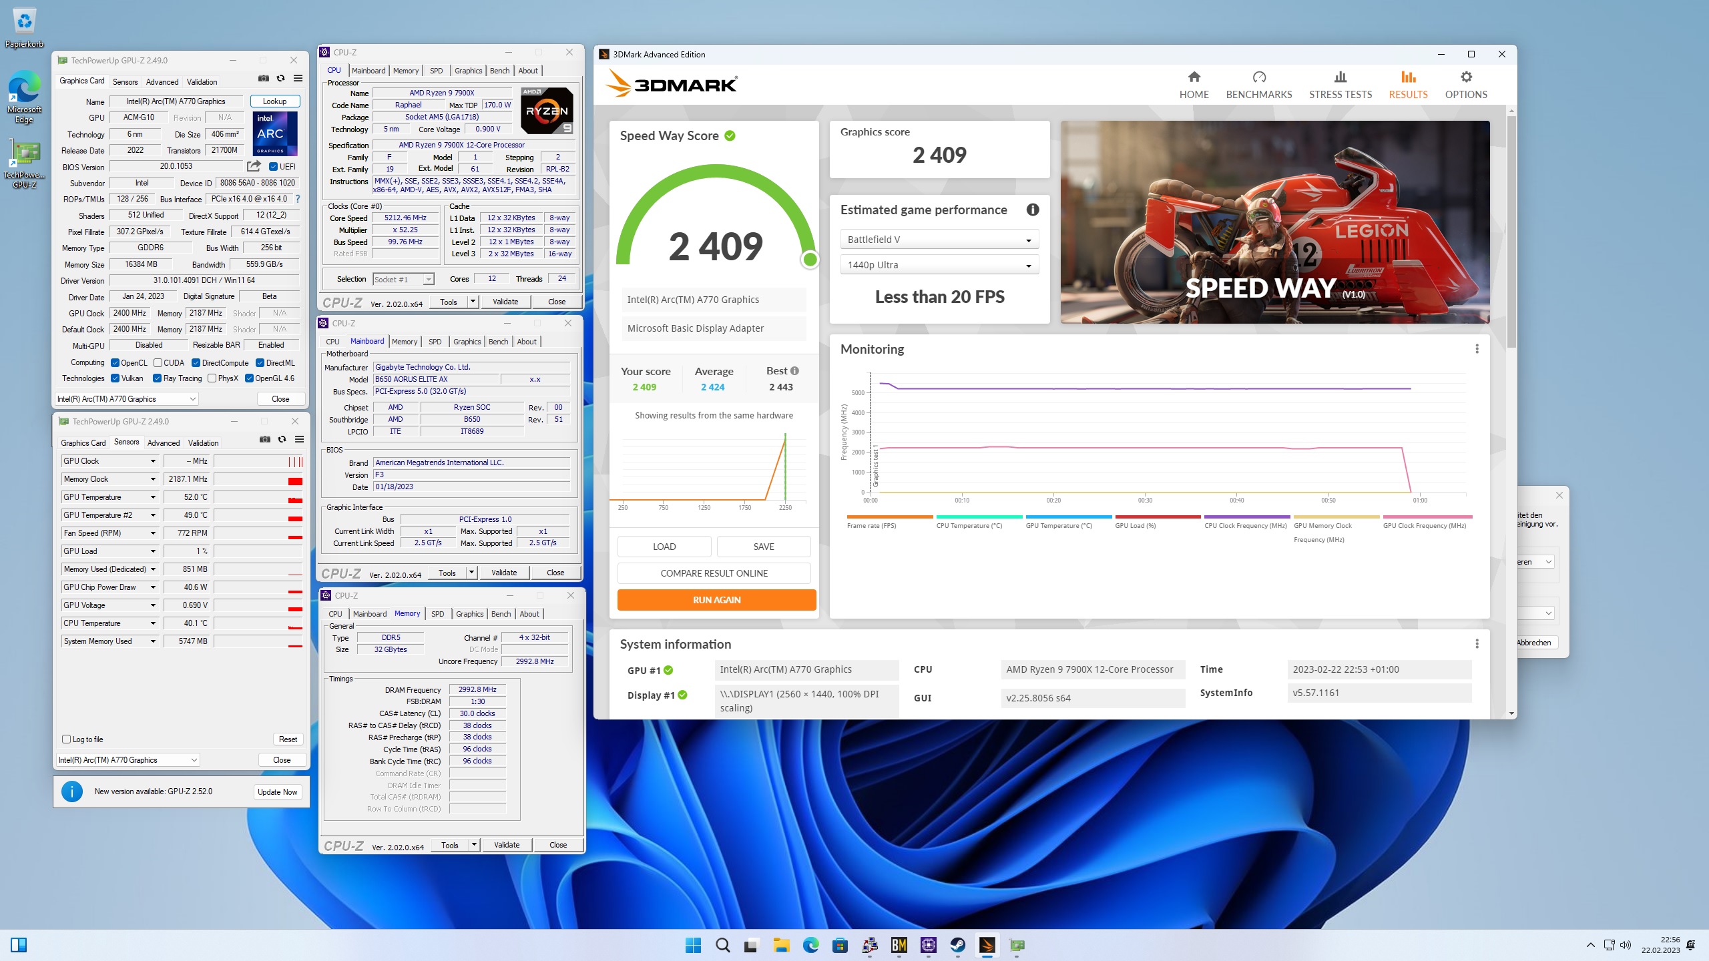Click the Best score info icon
This screenshot has height=961, width=1709.
(x=794, y=371)
